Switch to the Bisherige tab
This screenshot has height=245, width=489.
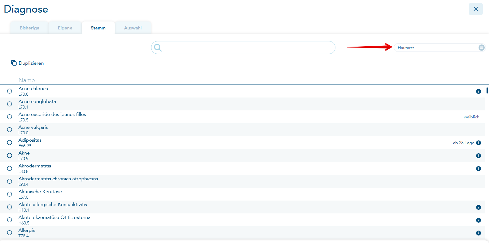point(29,28)
